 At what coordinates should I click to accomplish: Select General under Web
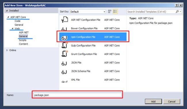[x=23, y=36]
